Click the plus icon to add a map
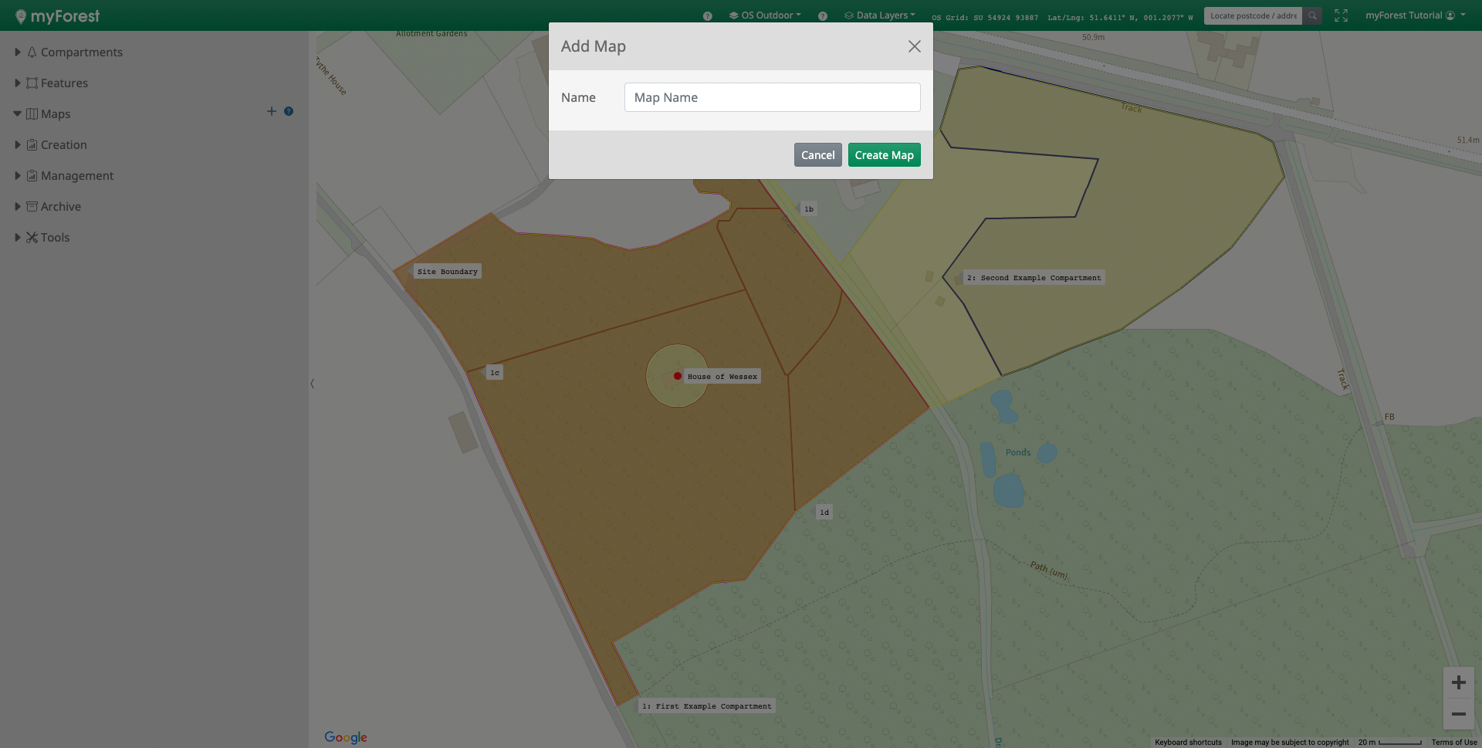Viewport: 1482px width, 748px height. coord(271,111)
